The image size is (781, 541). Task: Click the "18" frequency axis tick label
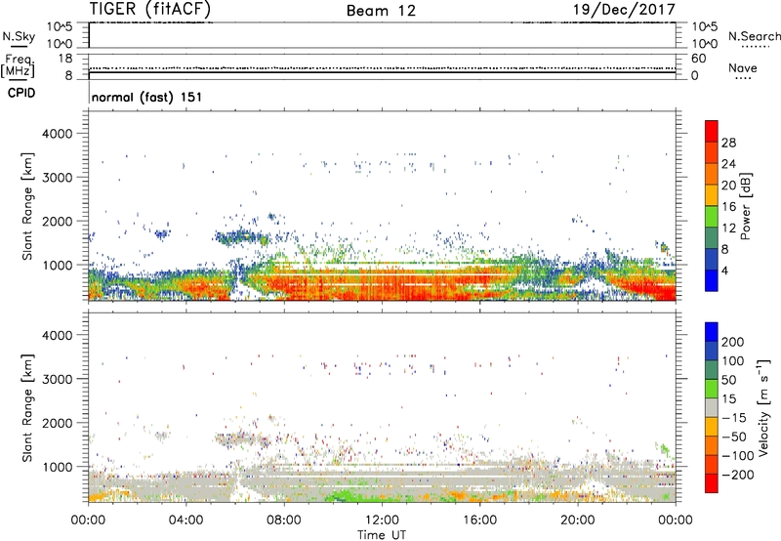click(x=65, y=59)
